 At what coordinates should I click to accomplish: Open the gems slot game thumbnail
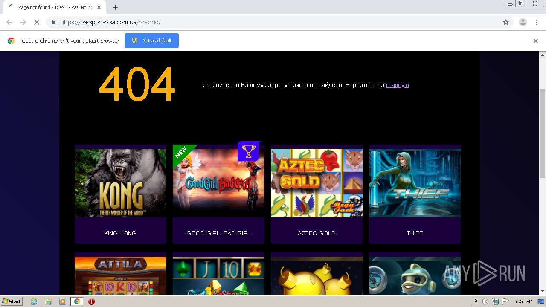(218, 275)
